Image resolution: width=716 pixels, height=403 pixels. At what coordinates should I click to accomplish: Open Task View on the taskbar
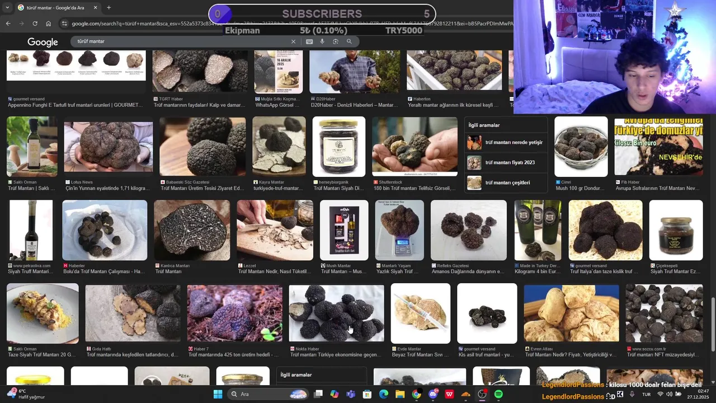(318, 394)
